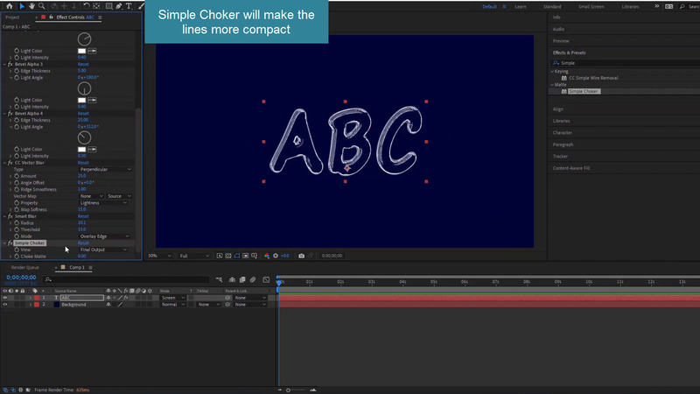The image size is (700, 394).
Task: Select the Rectangle shape tool
Action: click(x=108, y=6)
